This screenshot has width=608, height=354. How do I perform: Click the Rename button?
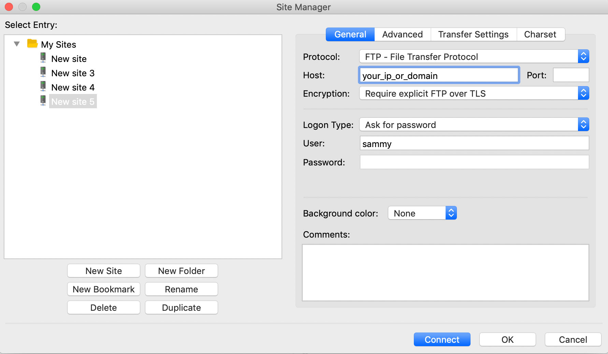click(182, 289)
